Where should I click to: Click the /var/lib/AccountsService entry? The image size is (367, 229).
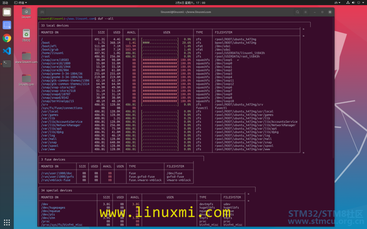(62, 122)
